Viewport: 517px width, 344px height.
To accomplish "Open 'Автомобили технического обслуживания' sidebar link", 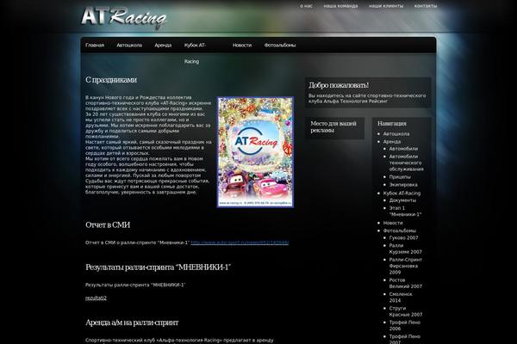I will pyautogui.click(x=406, y=163).
